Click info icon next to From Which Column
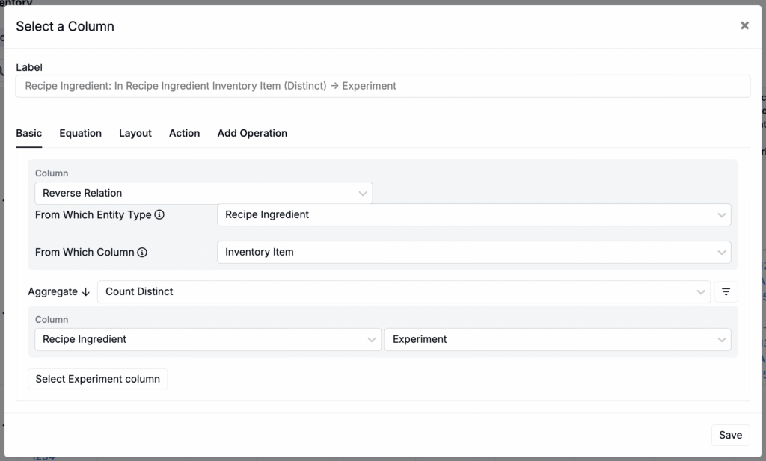 click(142, 253)
